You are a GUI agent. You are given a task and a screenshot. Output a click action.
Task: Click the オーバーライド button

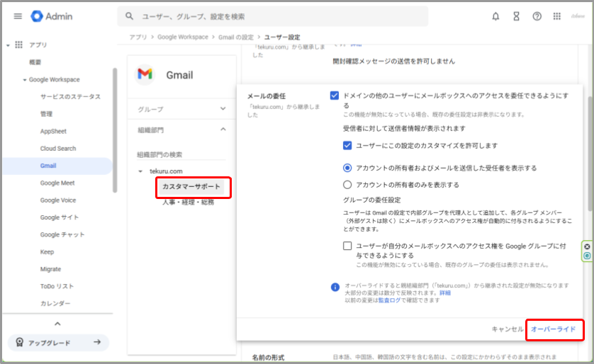553,329
